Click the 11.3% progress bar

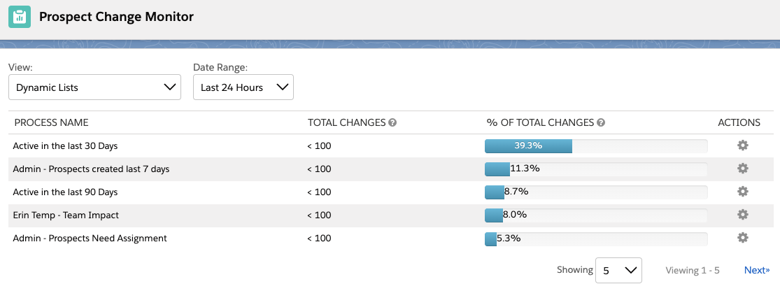click(596, 169)
